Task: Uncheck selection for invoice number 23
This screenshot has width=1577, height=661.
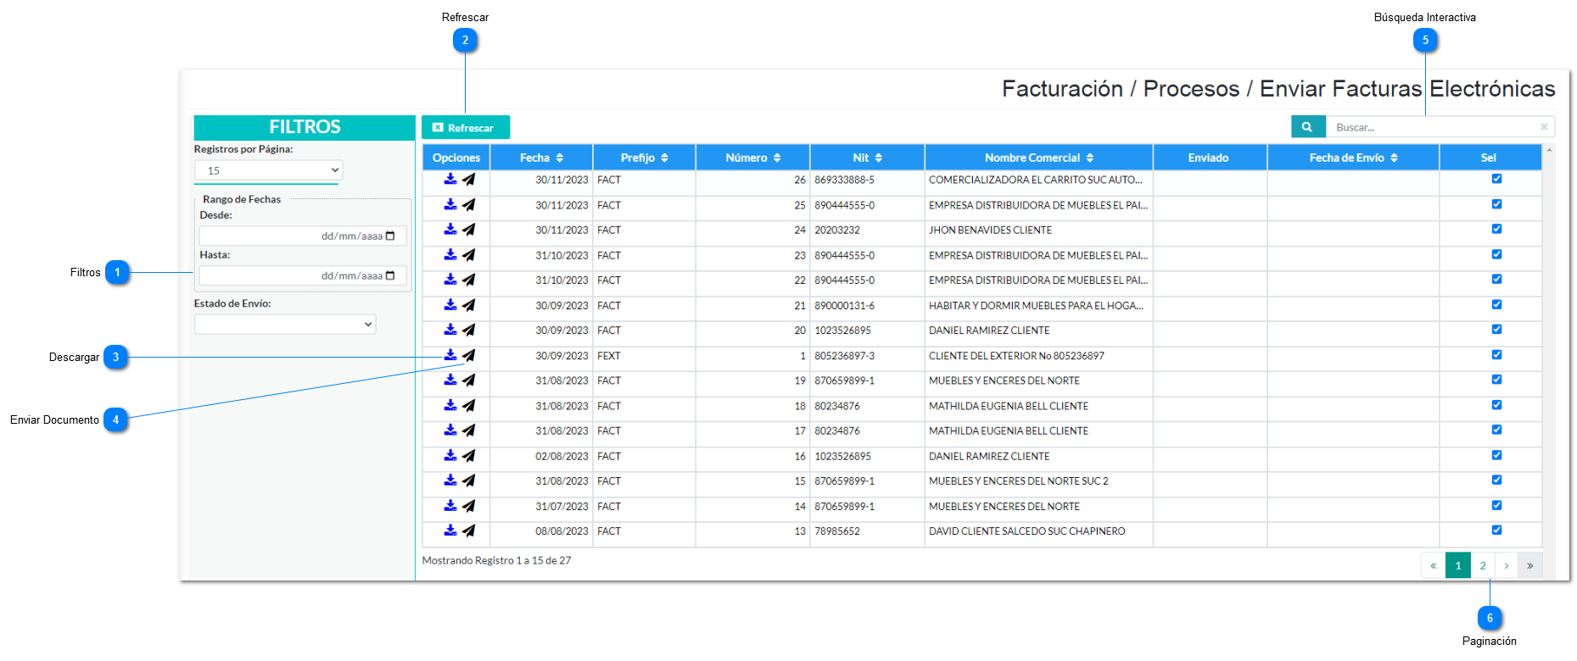Action: click(1496, 254)
